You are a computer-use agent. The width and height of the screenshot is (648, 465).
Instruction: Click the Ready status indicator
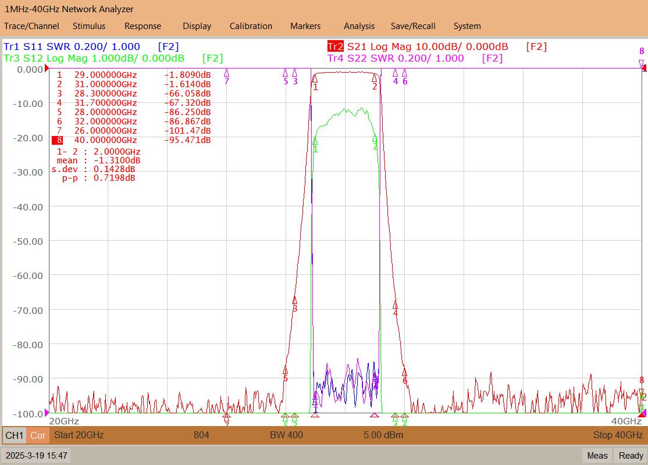pos(631,456)
